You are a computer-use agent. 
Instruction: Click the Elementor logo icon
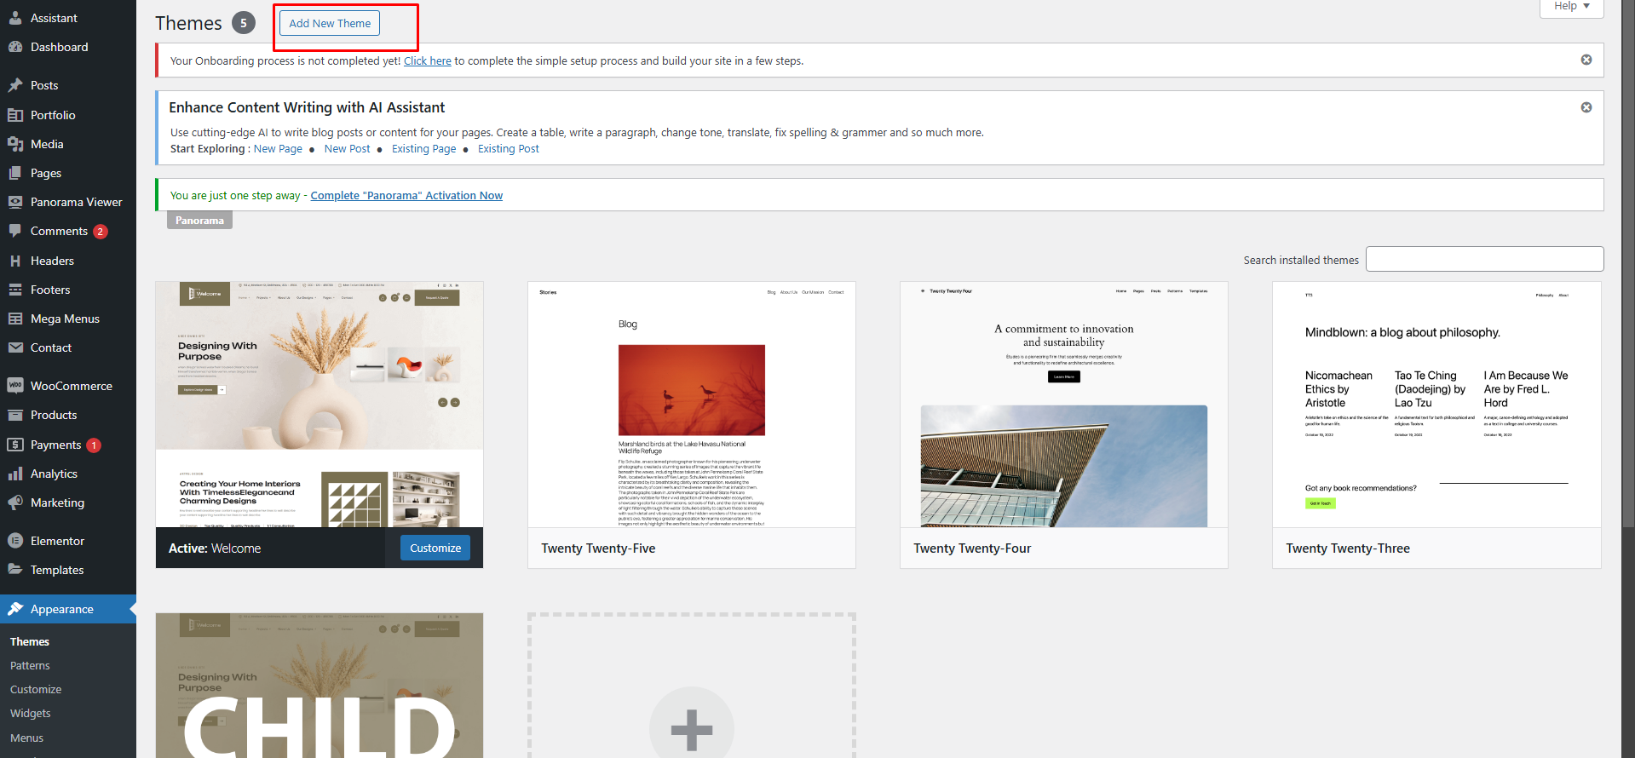click(x=15, y=541)
